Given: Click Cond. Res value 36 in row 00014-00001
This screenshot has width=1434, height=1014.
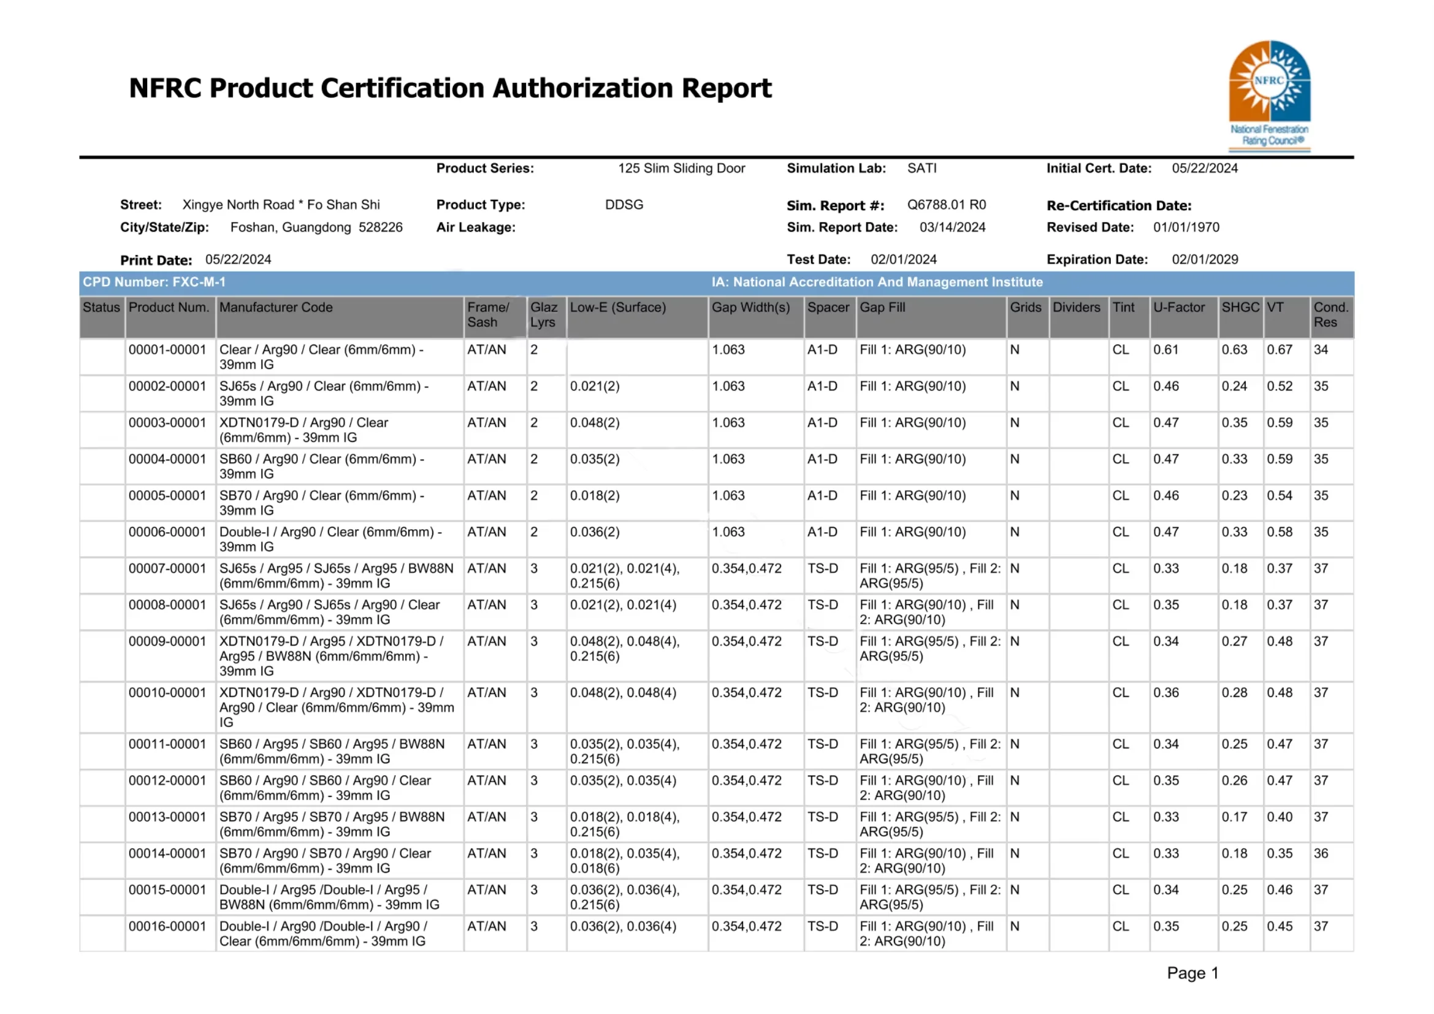Looking at the screenshot, I should coord(1321,853).
